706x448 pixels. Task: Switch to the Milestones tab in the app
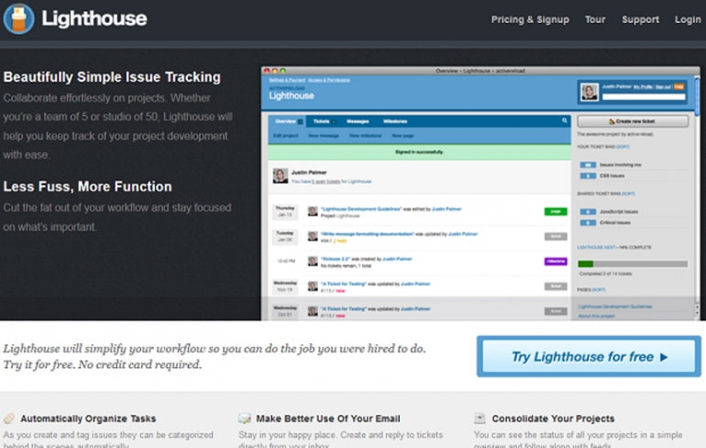pyautogui.click(x=395, y=121)
